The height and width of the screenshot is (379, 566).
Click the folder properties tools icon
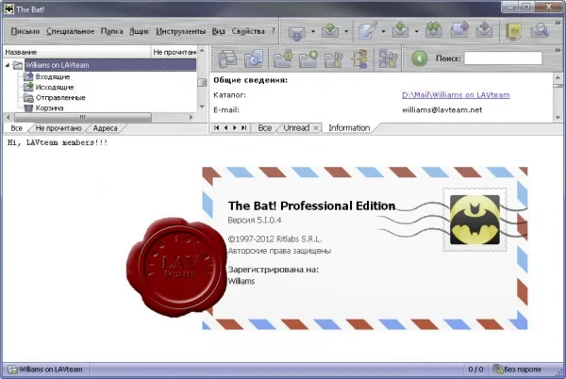tap(334, 58)
